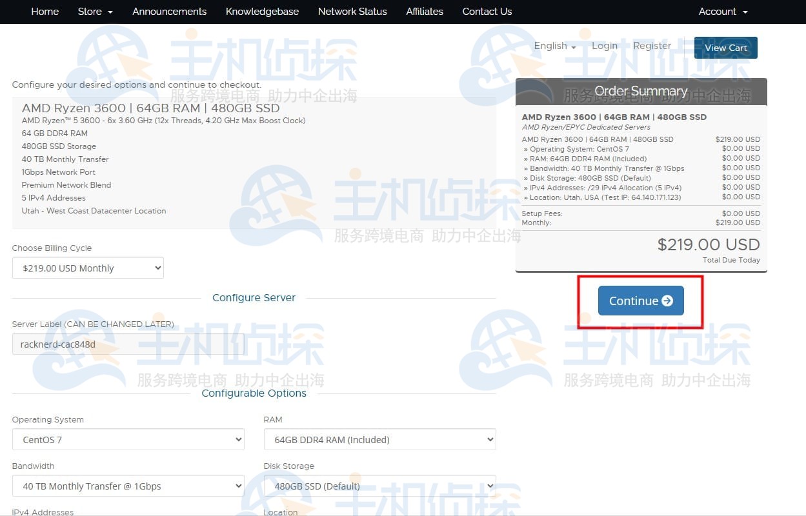
Task: Open the Choose Billing Cycle dropdown
Action: pyautogui.click(x=88, y=268)
